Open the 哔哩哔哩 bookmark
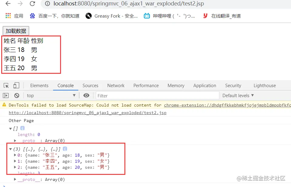This screenshot has width=291, height=187. [169, 16]
